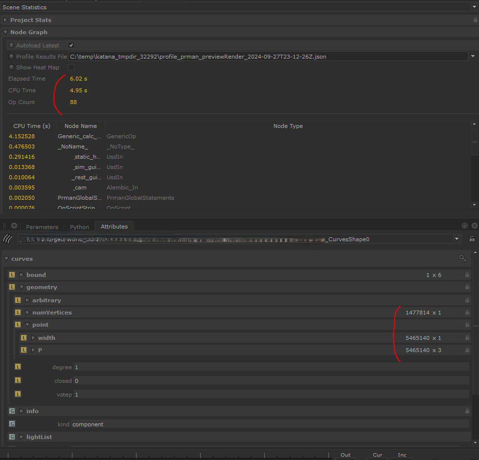The height and width of the screenshot is (460, 479).
Task: Collapse the Node Graph section
Action: pyautogui.click(x=5, y=32)
